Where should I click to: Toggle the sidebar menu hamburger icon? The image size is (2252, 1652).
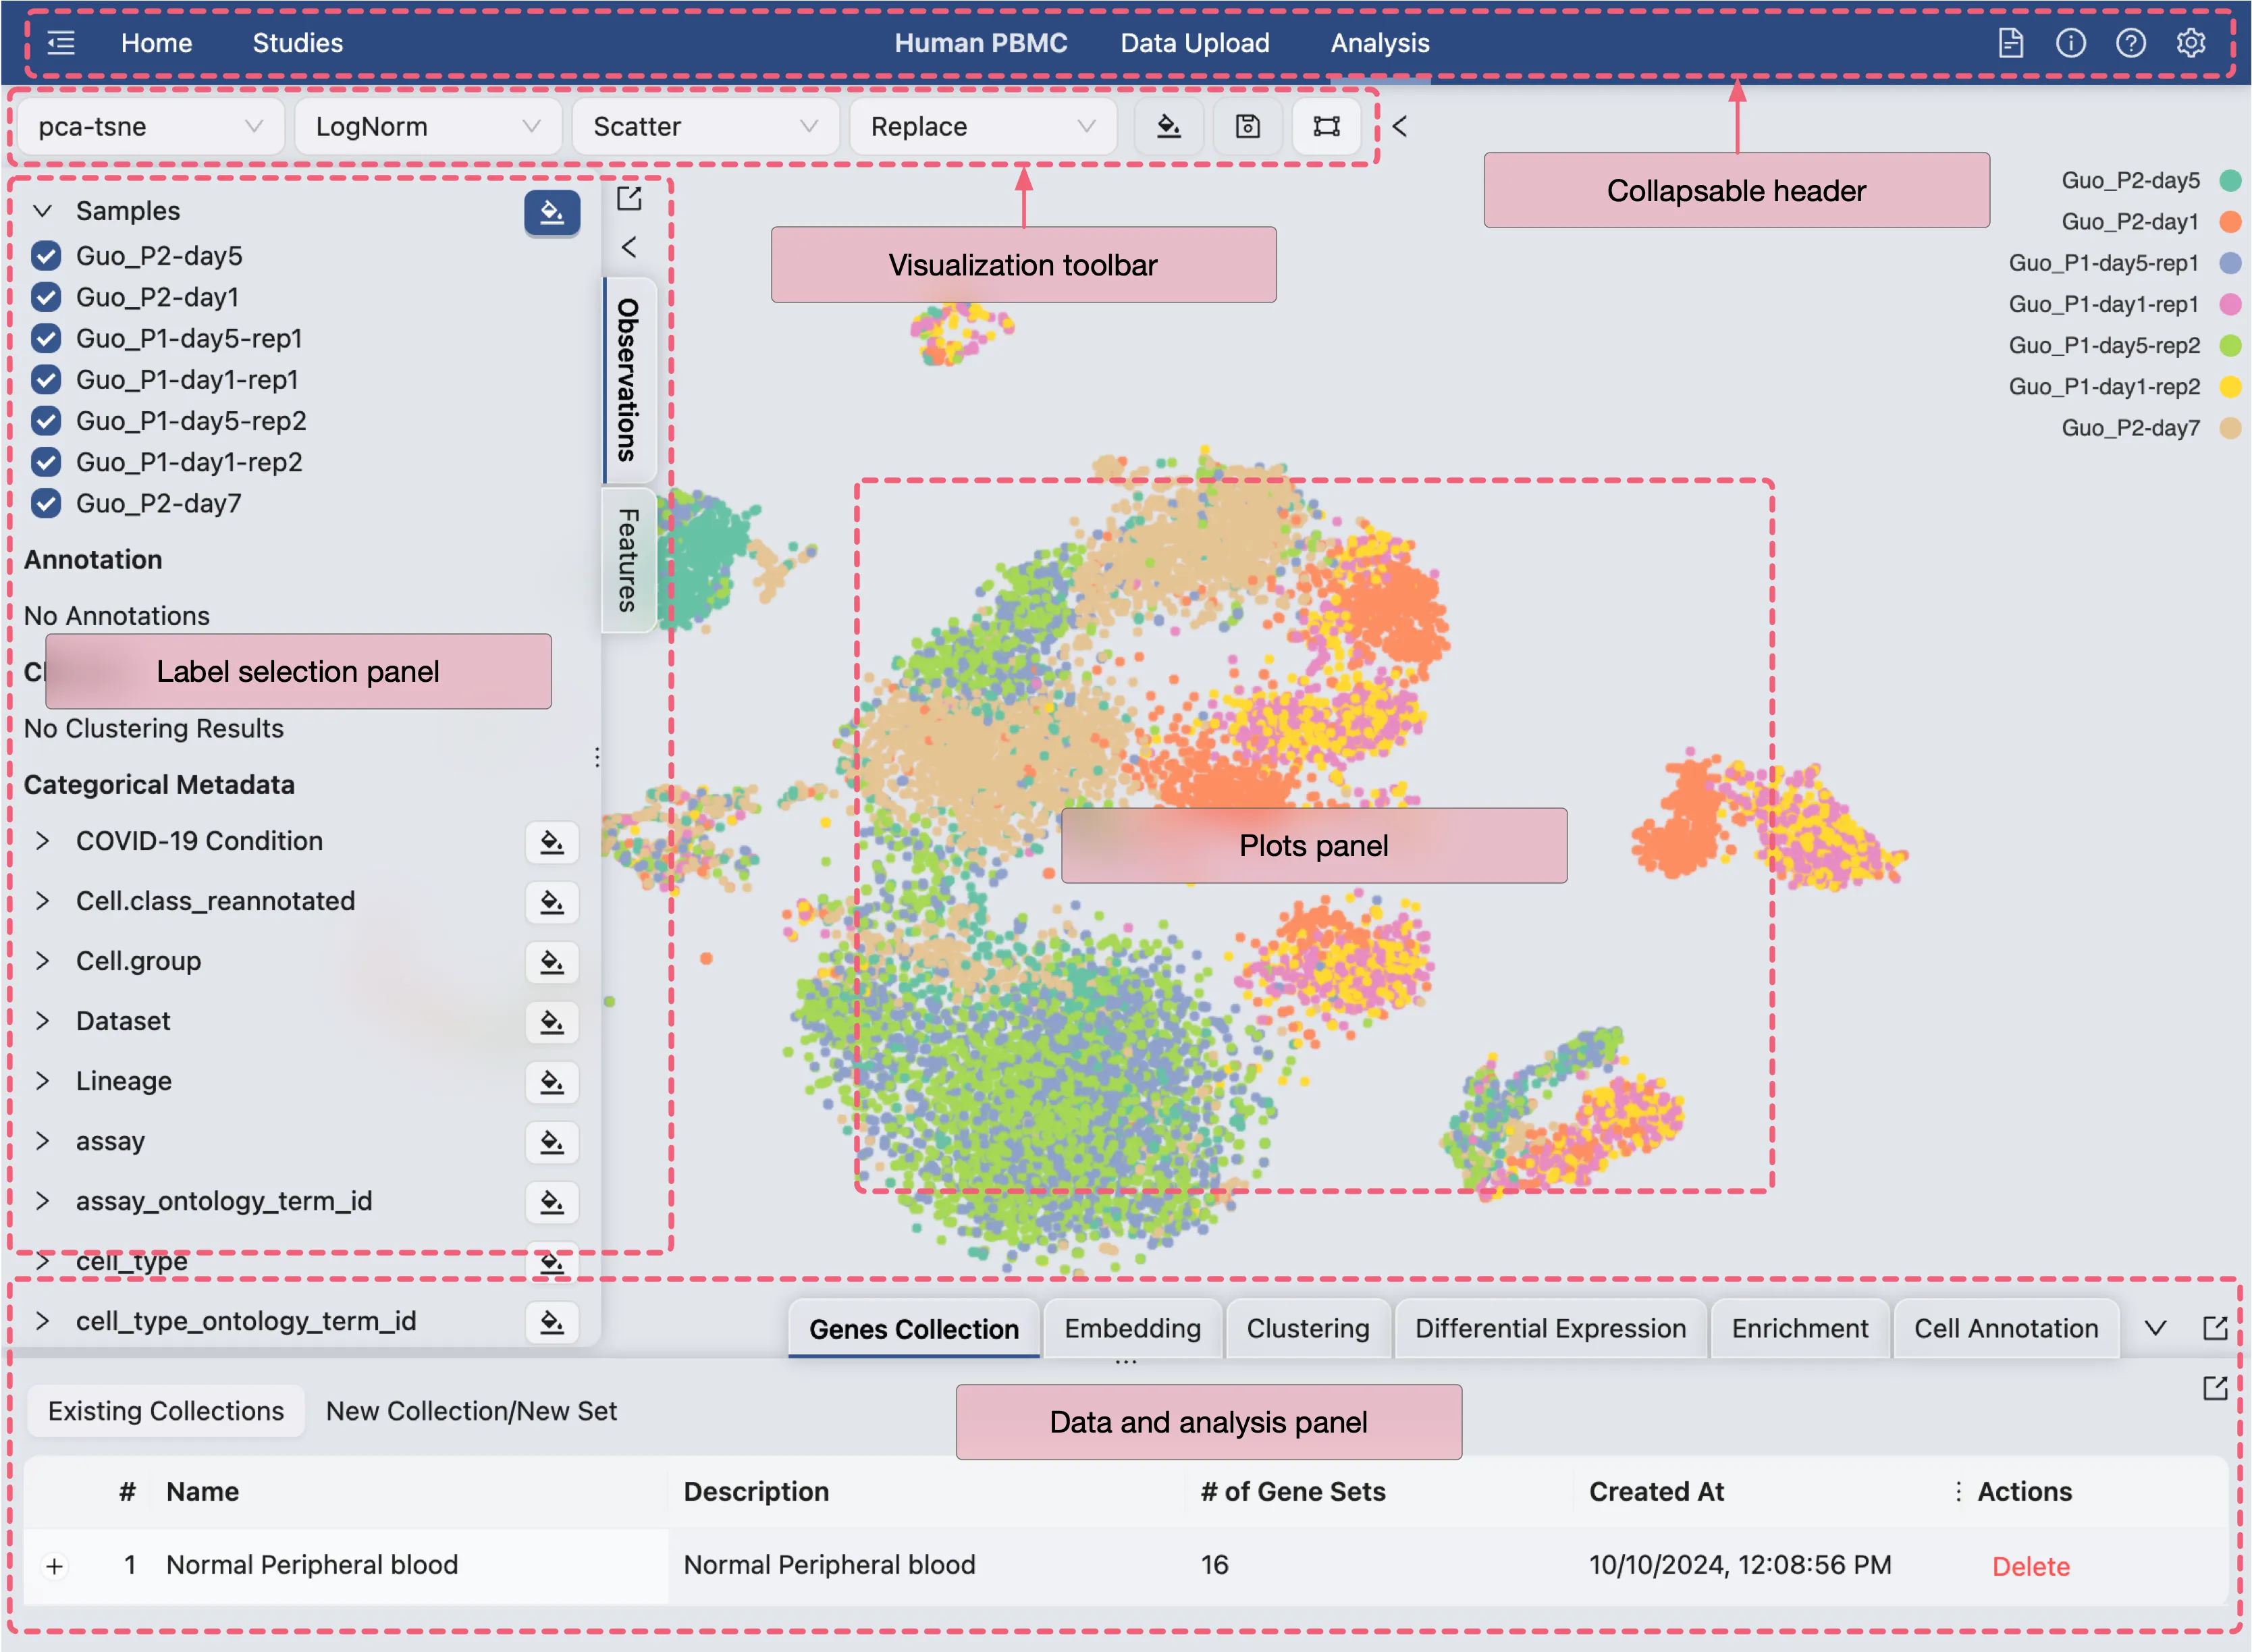pyautogui.click(x=61, y=43)
